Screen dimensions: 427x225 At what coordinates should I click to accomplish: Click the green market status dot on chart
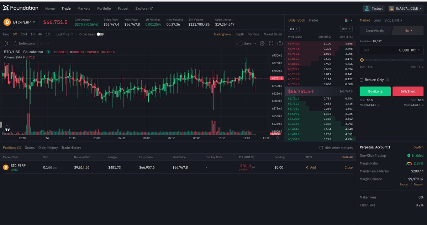click(48, 52)
